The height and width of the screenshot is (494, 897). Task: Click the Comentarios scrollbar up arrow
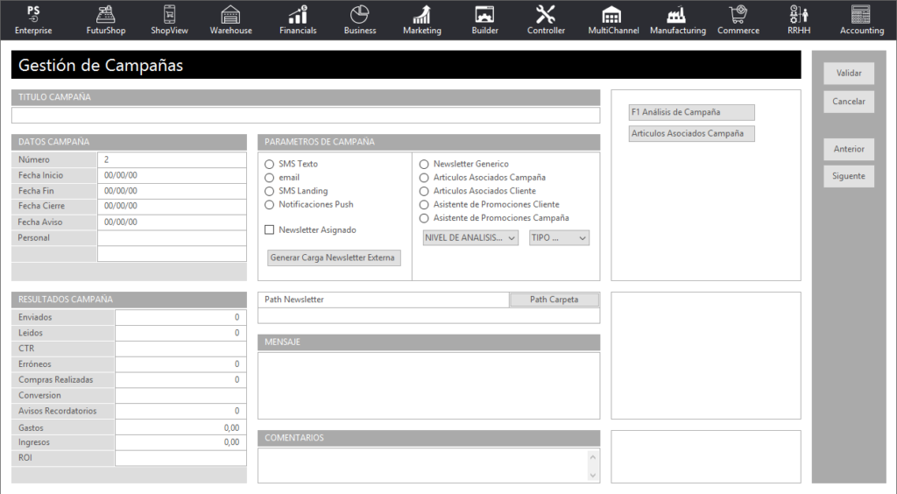[593, 457]
